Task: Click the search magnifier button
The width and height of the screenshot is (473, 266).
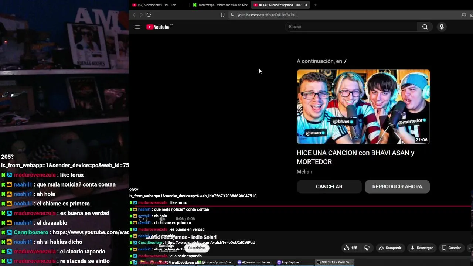Action: pyautogui.click(x=425, y=27)
